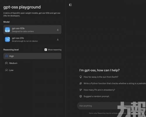
Task: Click the High reasoning gauge icon
Action: click(6, 56)
